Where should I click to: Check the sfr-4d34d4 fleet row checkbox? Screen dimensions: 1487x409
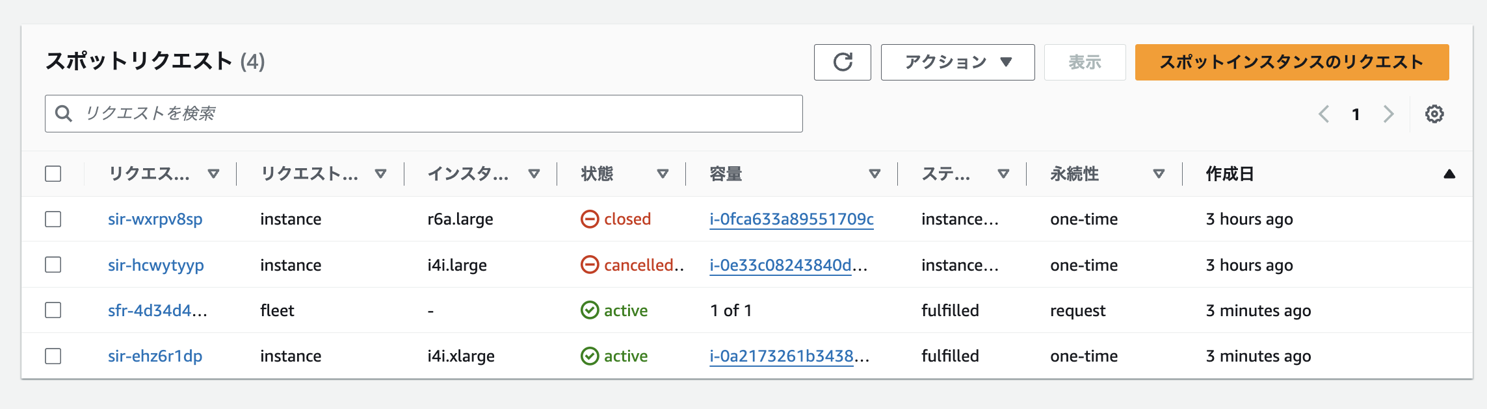53,310
